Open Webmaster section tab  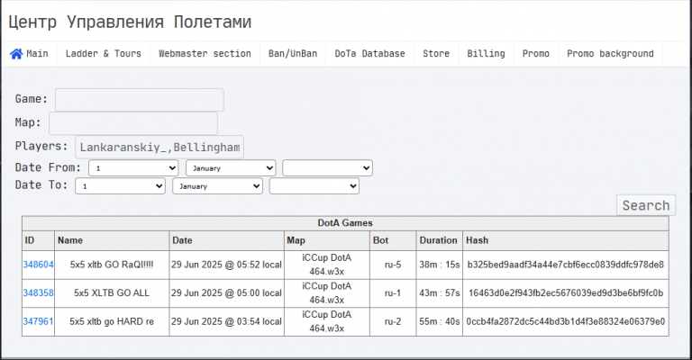point(205,54)
